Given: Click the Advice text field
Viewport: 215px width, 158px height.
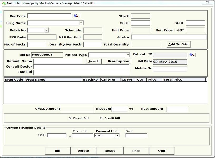Looking at the screenshot, I should point(169,37).
